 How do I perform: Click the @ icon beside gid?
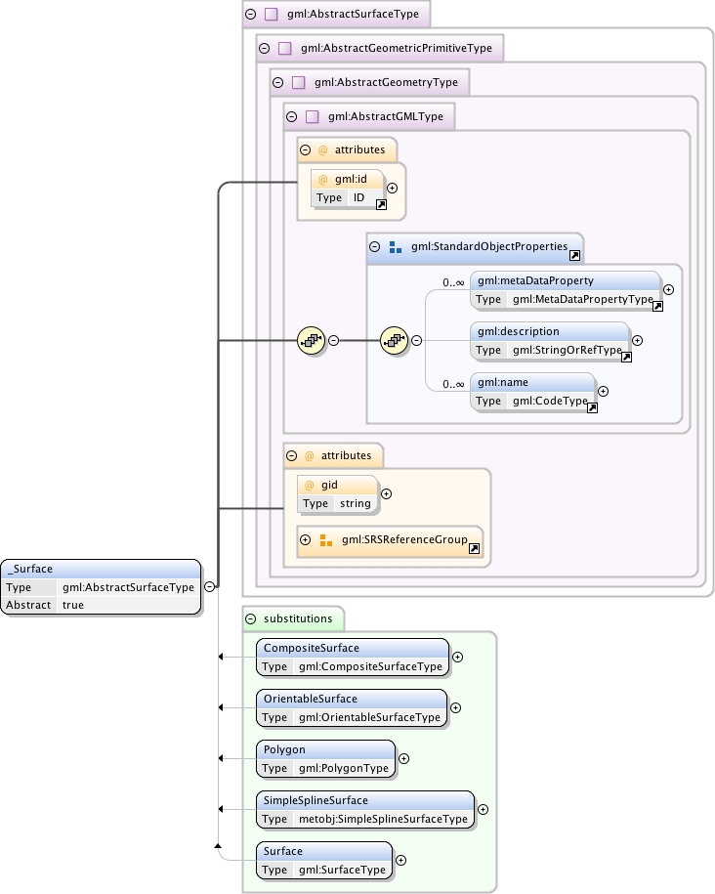(x=310, y=486)
